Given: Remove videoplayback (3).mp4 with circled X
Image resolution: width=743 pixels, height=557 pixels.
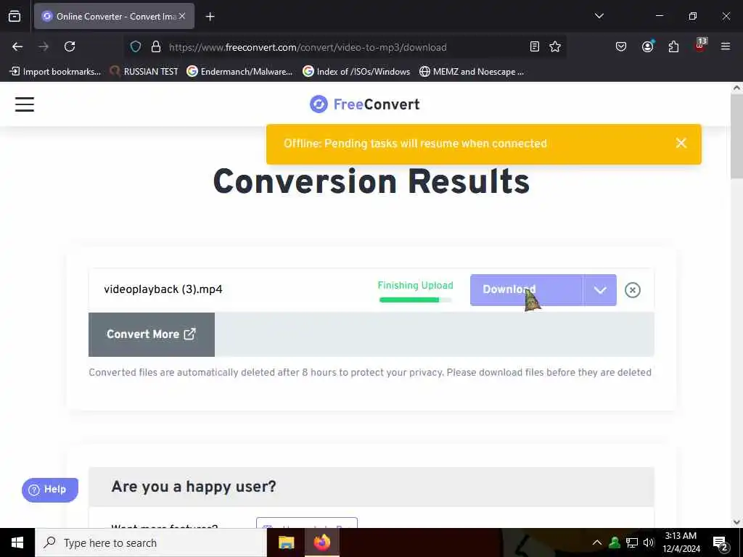Looking at the screenshot, I should 633,290.
